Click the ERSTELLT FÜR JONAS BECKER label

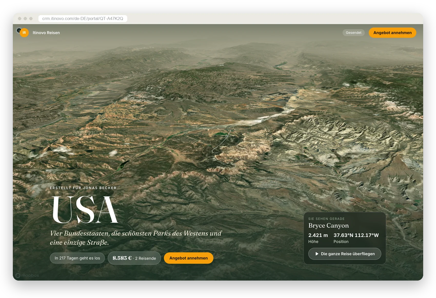click(x=83, y=188)
